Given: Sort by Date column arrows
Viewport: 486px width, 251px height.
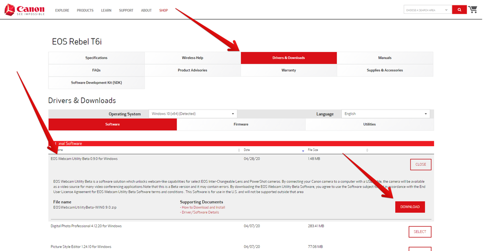Looking at the screenshot, I should [303, 151].
